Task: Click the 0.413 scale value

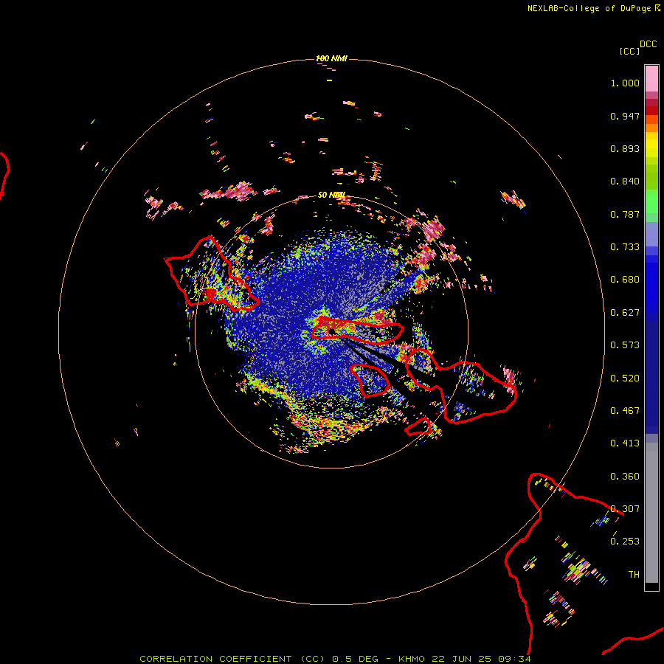Action: pos(625,443)
